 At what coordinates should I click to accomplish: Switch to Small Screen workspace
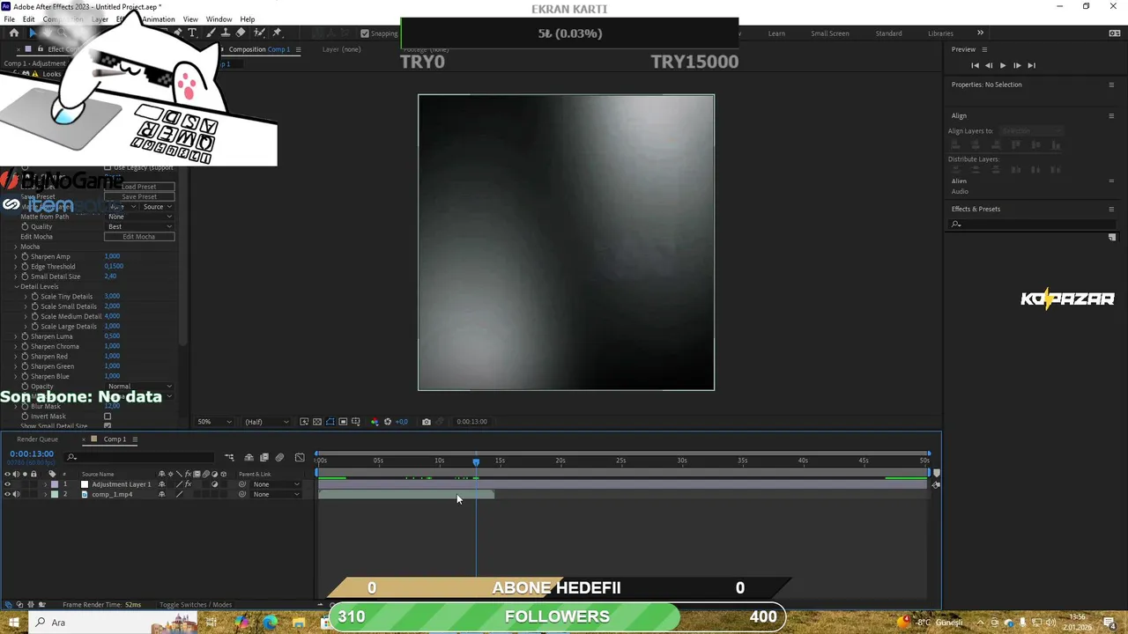(x=830, y=33)
